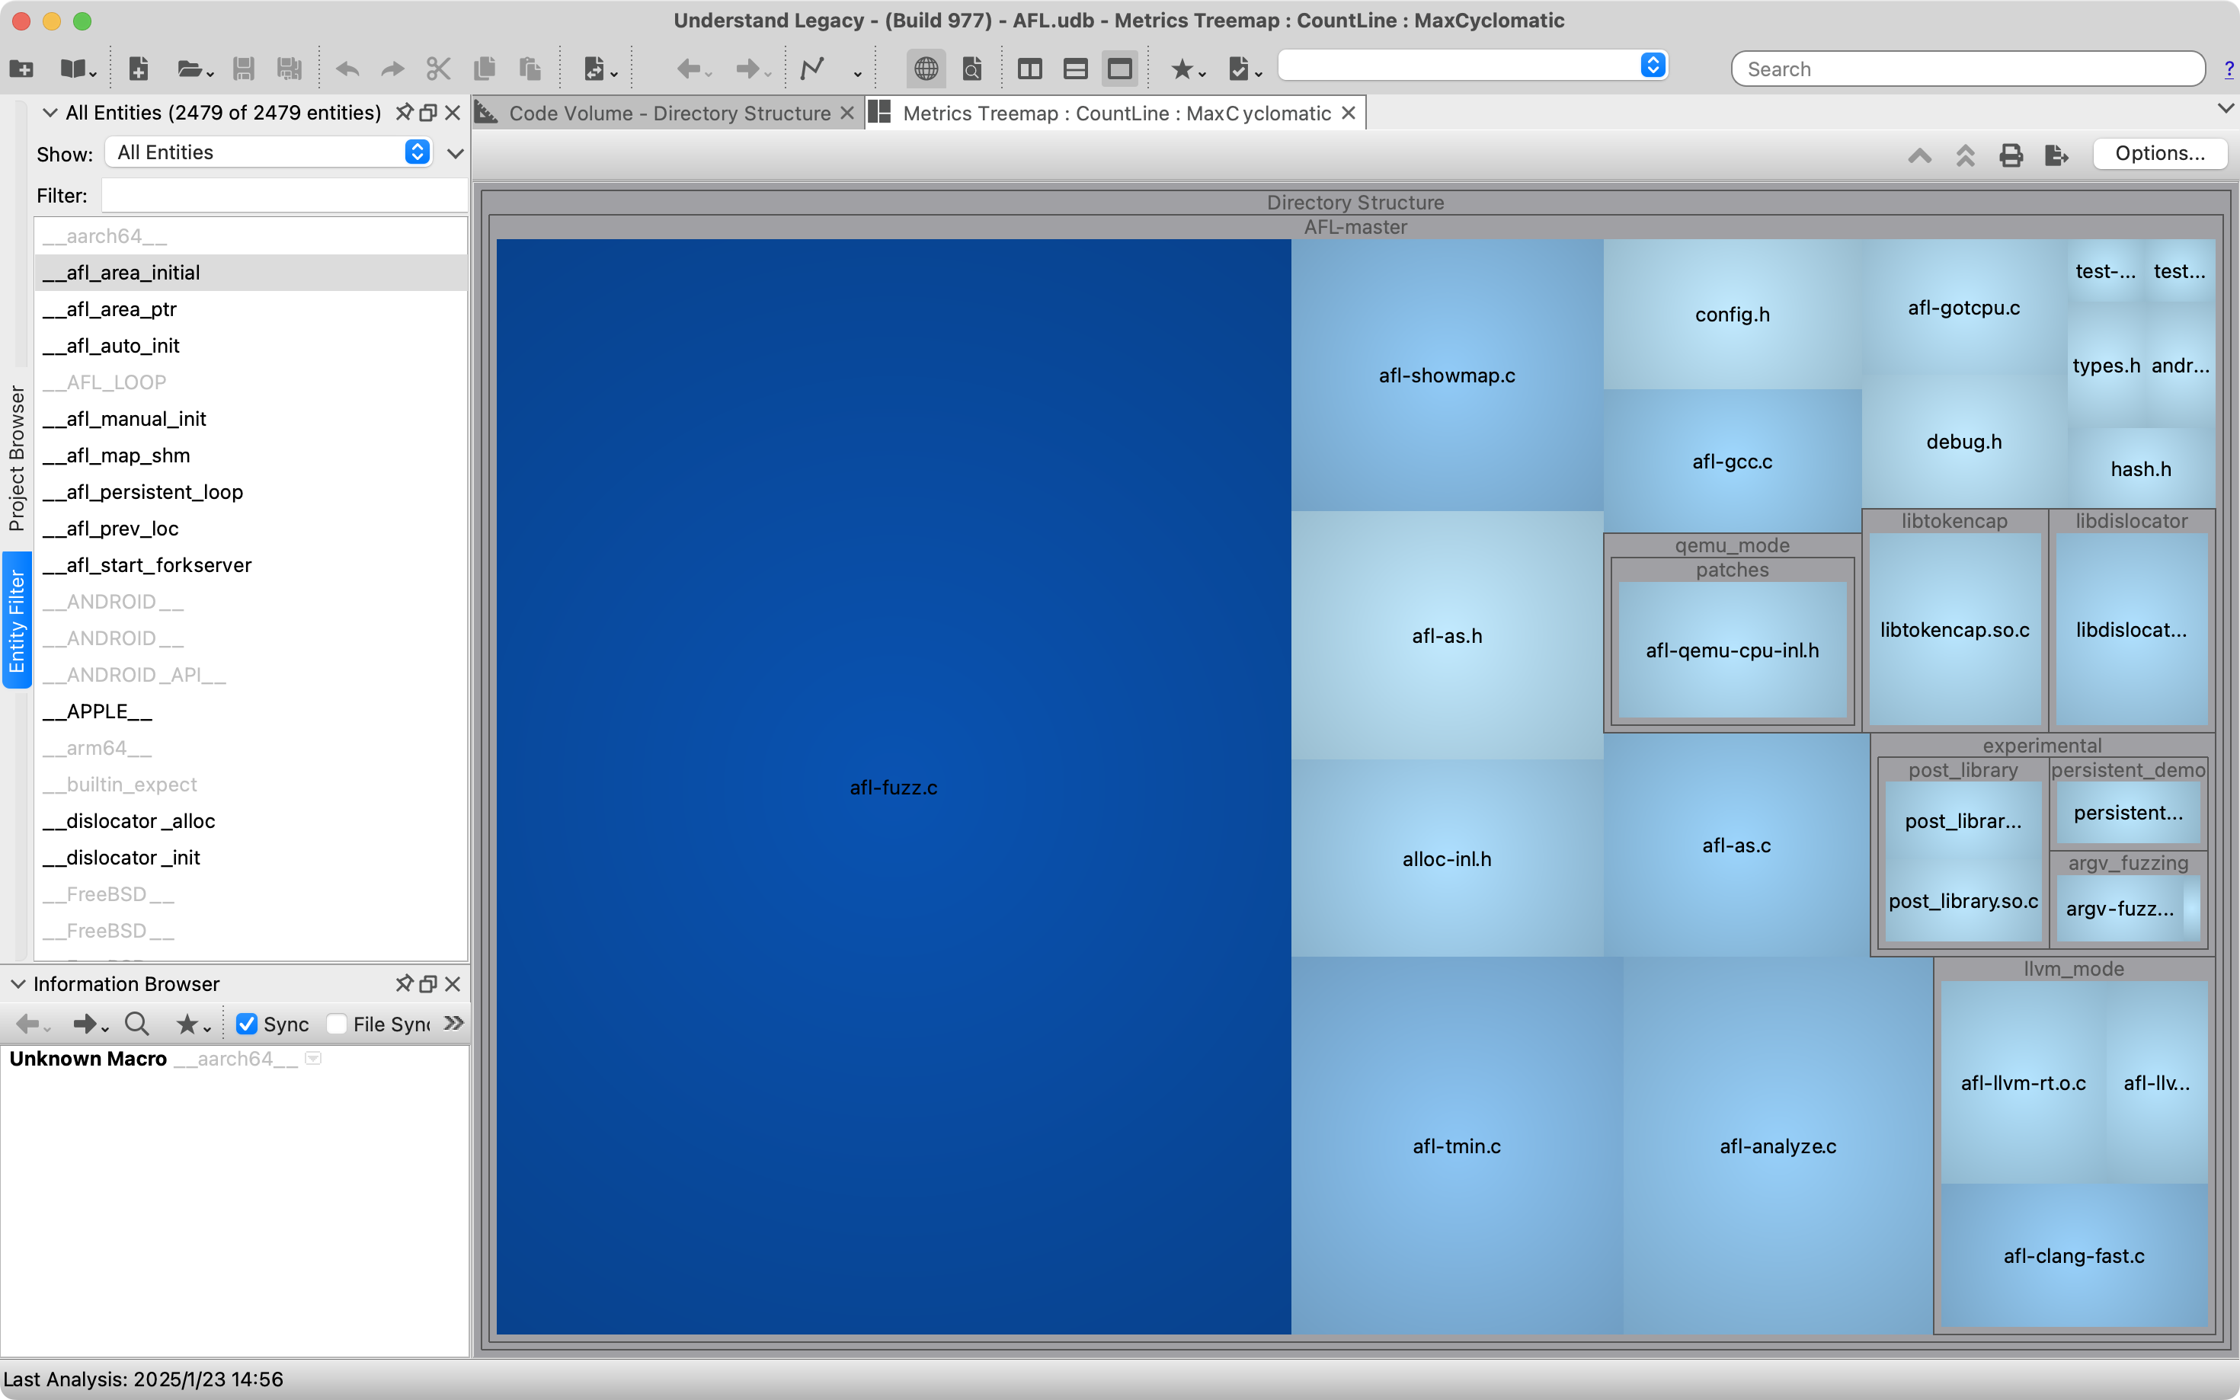Click the new project folder icon
Screen dimensions: 2240x1400
click(21, 69)
